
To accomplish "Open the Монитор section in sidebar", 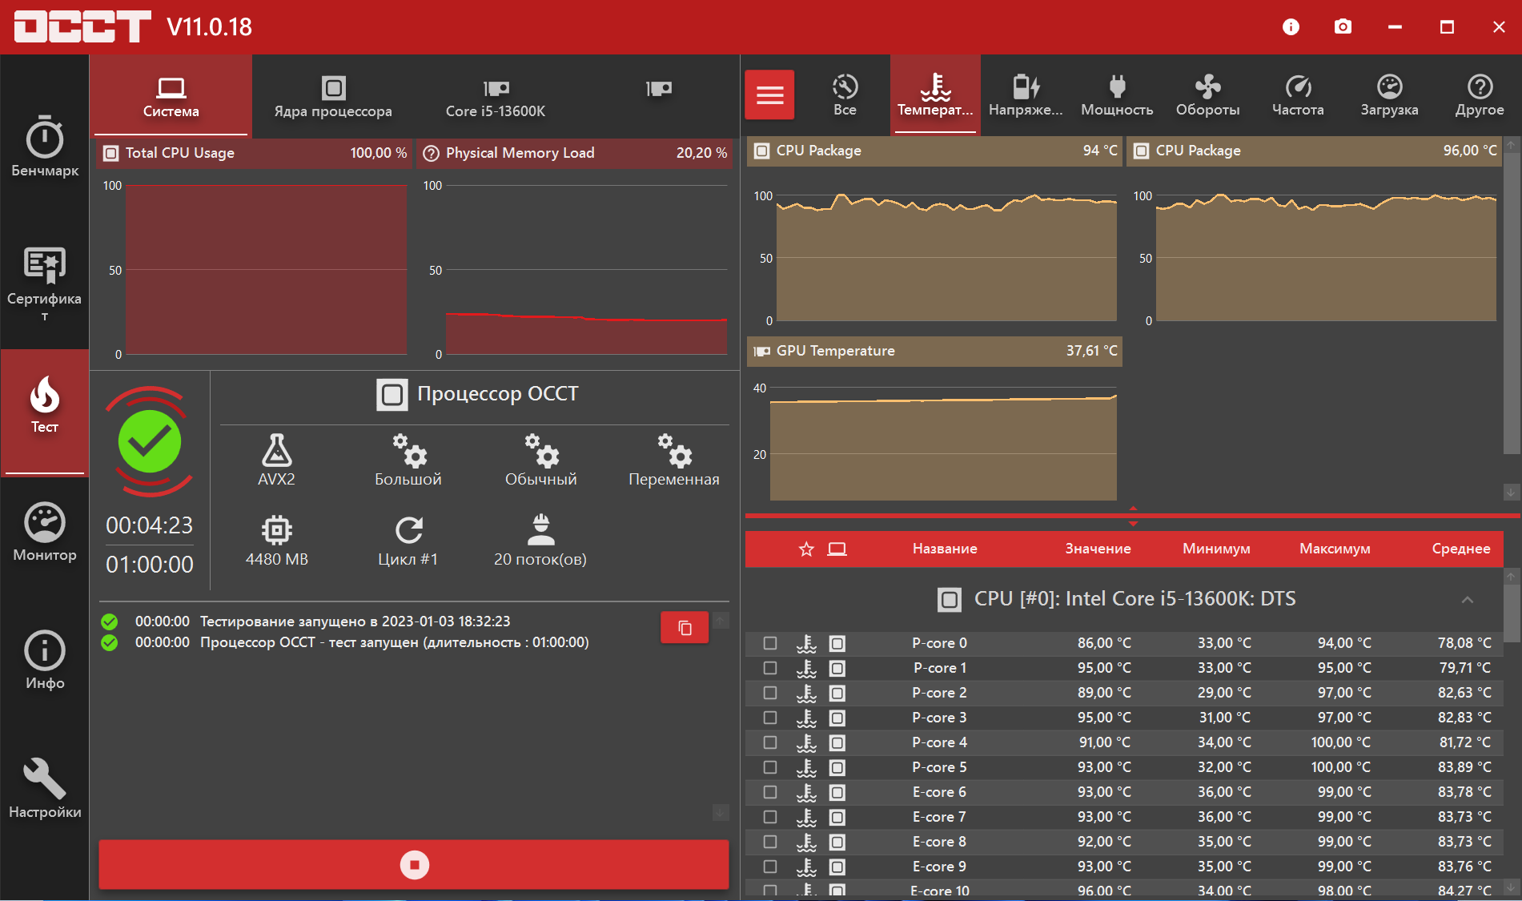I will [x=45, y=532].
